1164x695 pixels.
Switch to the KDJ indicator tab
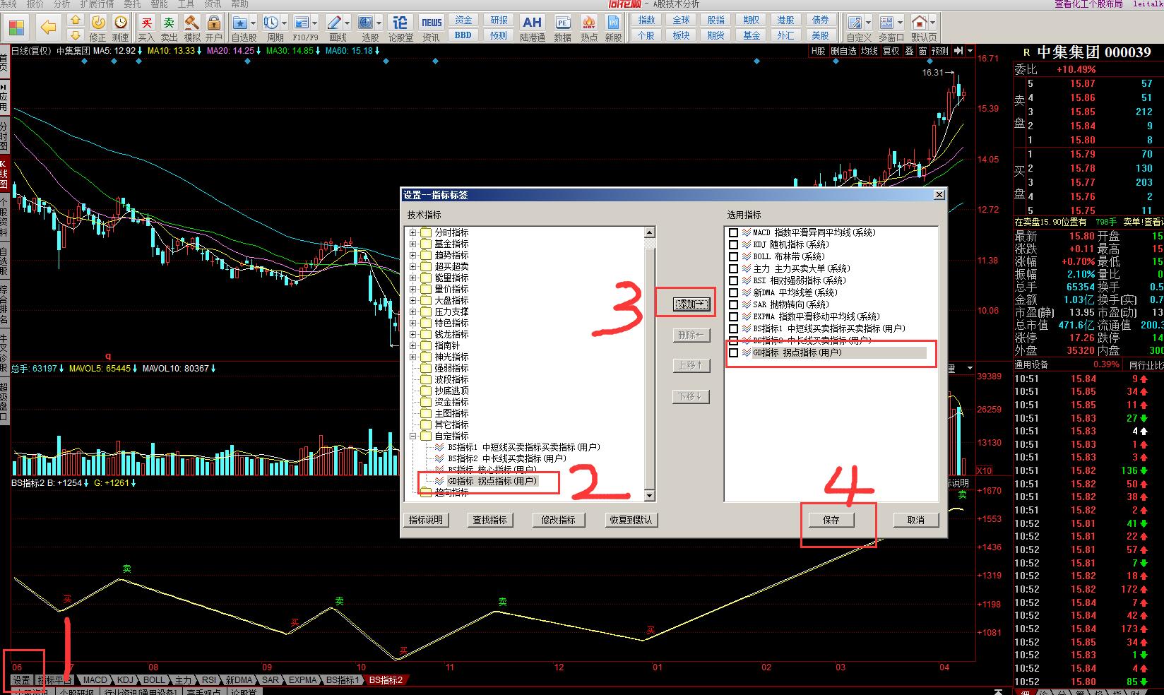(x=125, y=680)
